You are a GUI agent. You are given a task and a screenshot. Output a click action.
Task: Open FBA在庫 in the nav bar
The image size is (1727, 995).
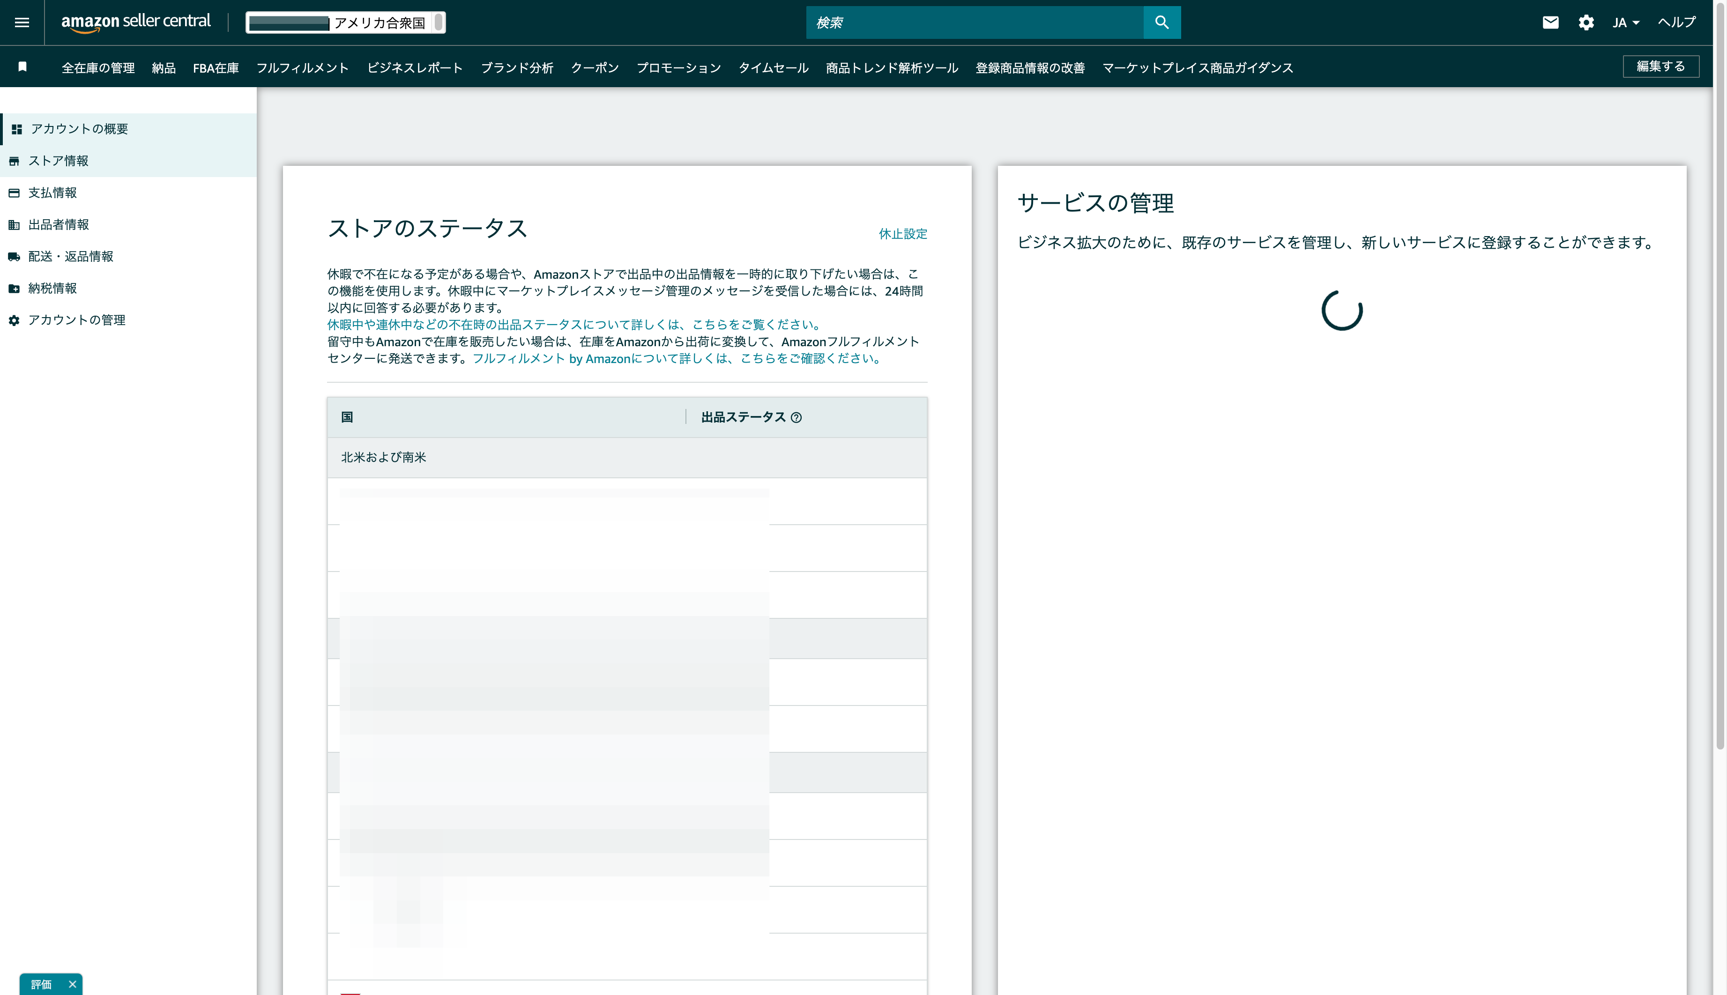point(216,67)
